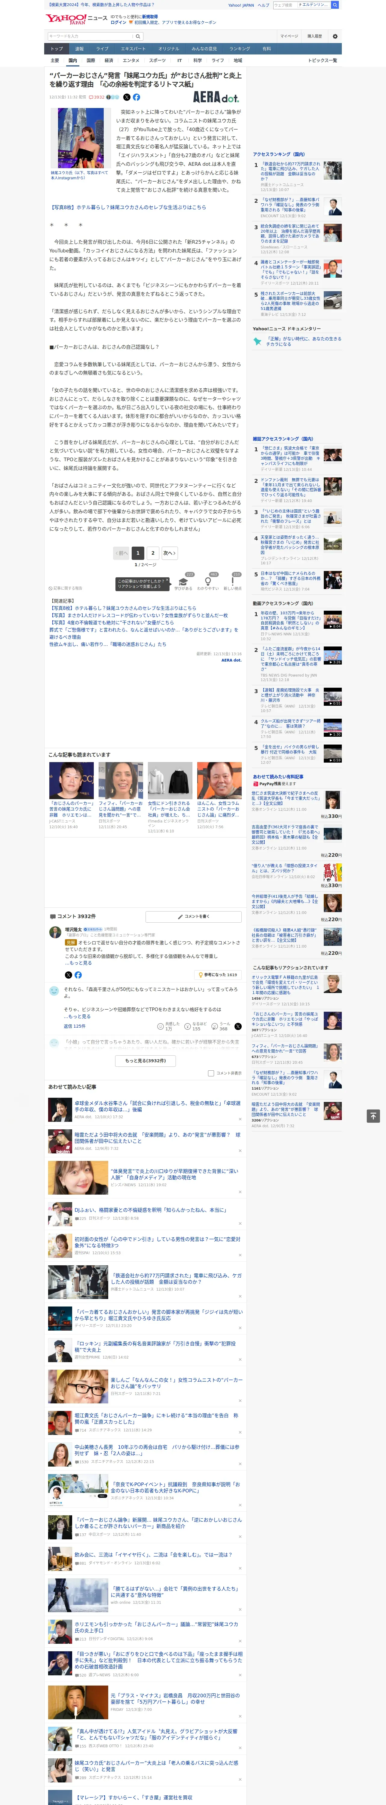Share the expert comment on X
Image resolution: width=386 pixels, height=1805 pixels.
pyautogui.click(x=68, y=975)
